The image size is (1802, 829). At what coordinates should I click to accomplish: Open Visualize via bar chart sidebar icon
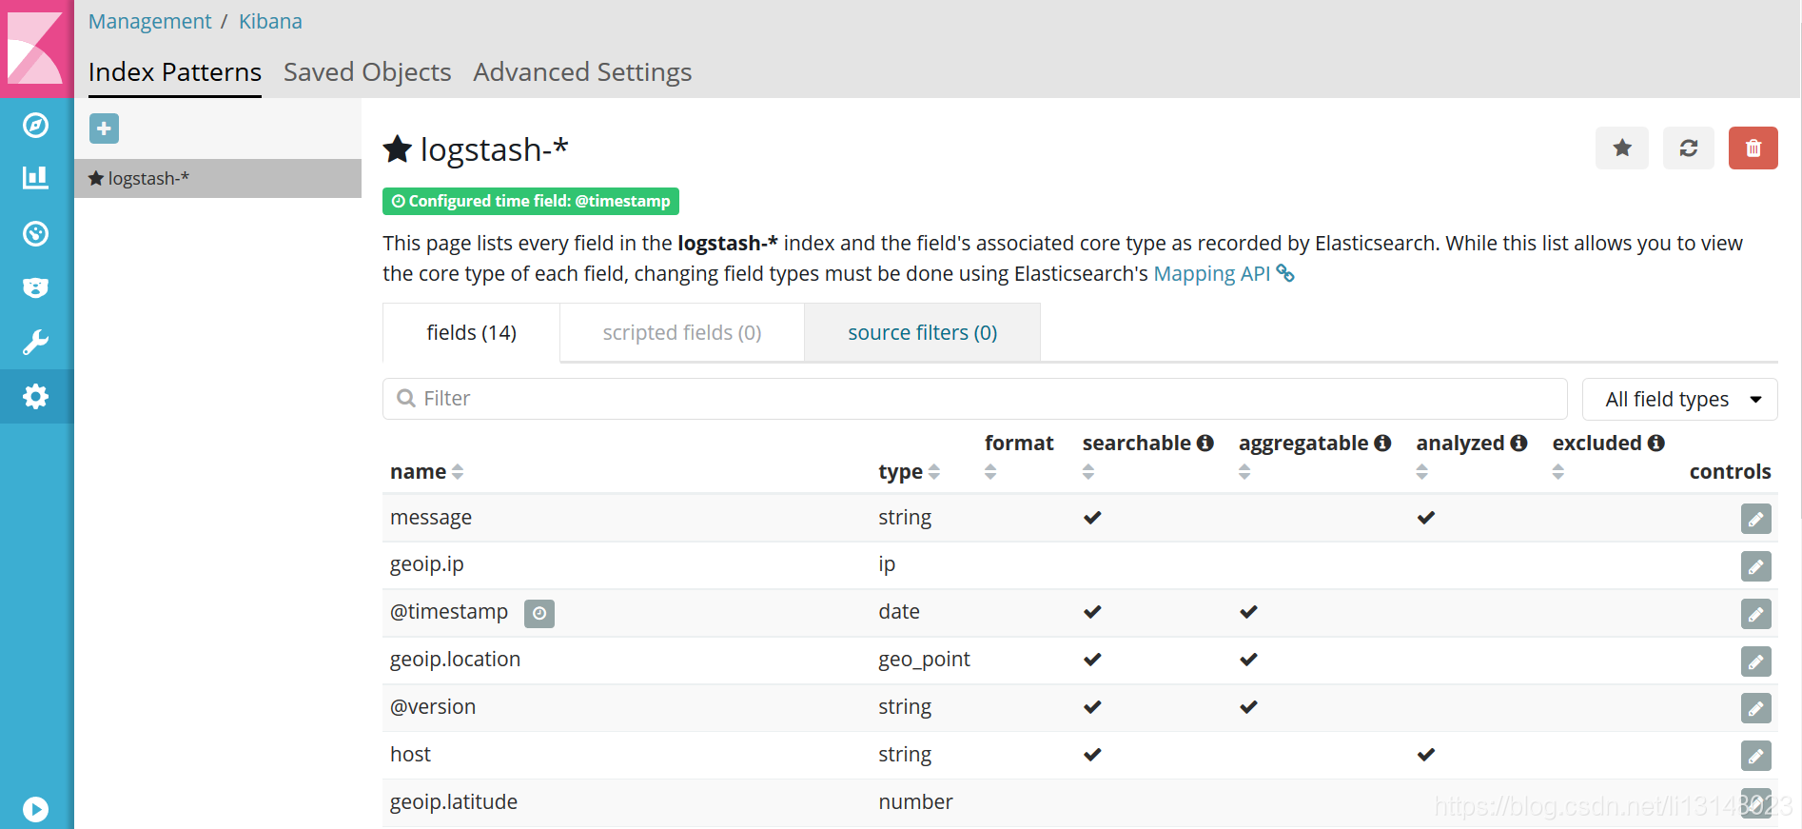pyautogui.click(x=36, y=178)
